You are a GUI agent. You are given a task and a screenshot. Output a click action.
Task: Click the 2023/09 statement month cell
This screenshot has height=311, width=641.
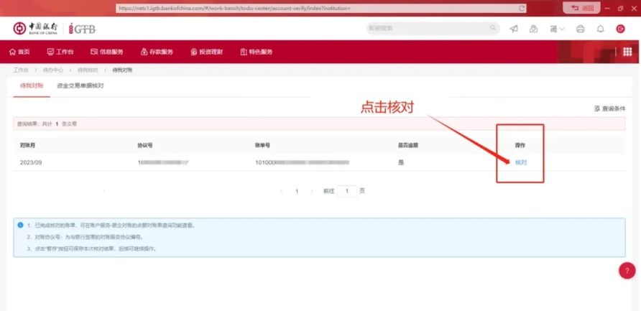pos(31,162)
